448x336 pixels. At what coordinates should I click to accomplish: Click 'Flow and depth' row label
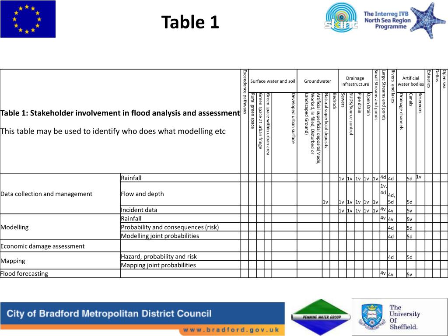pos(142,194)
